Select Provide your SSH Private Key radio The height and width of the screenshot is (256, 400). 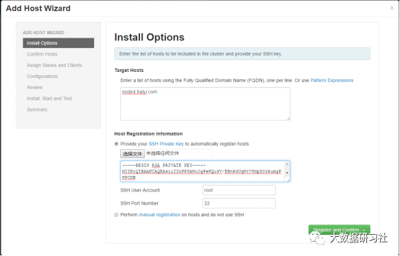(x=117, y=144)
